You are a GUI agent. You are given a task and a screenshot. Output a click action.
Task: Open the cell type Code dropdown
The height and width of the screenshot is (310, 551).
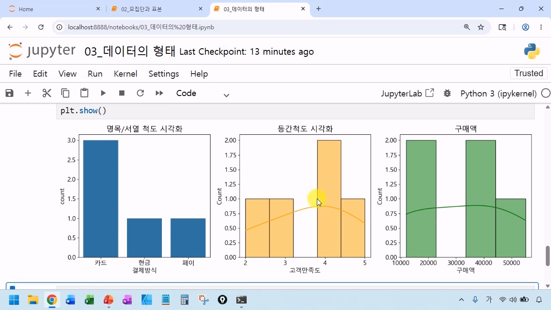202,93
